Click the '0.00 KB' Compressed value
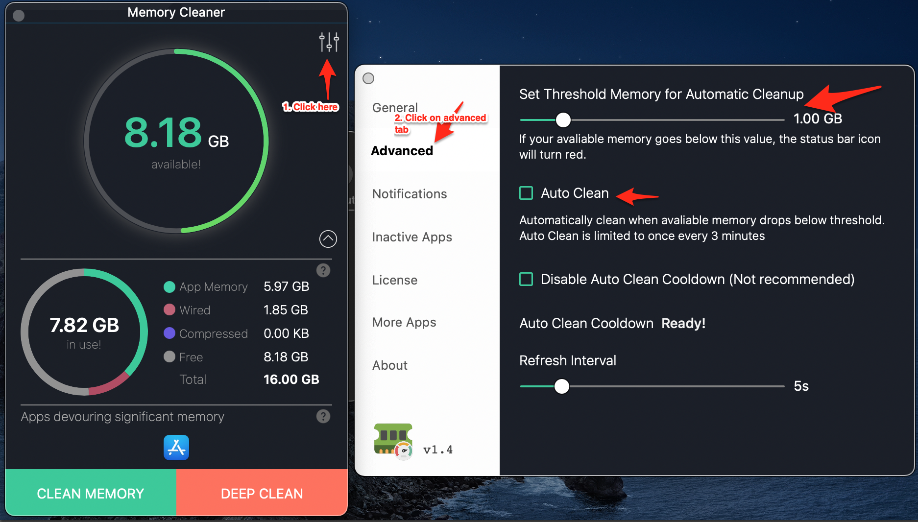This screenshot has height=522, width=918. [x=287, y=333]
